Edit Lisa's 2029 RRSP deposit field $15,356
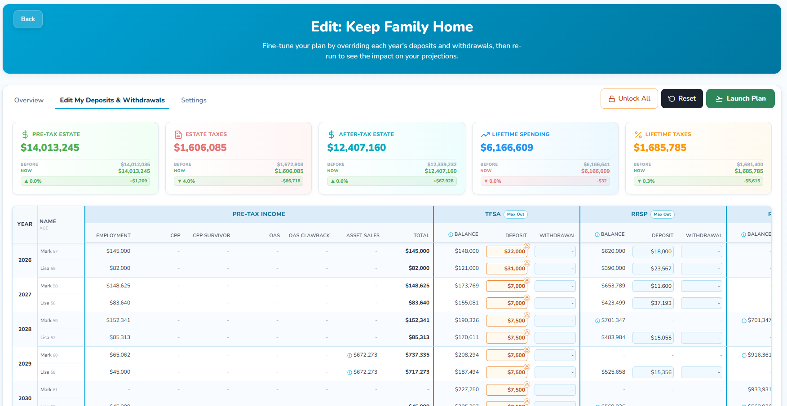The width and height of the screenshot is (787, 406). coord(653,372)
